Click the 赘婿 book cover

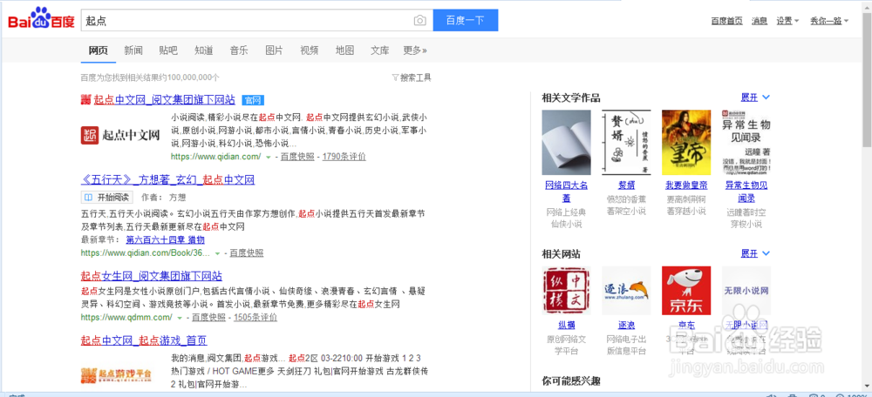point(626,142)
